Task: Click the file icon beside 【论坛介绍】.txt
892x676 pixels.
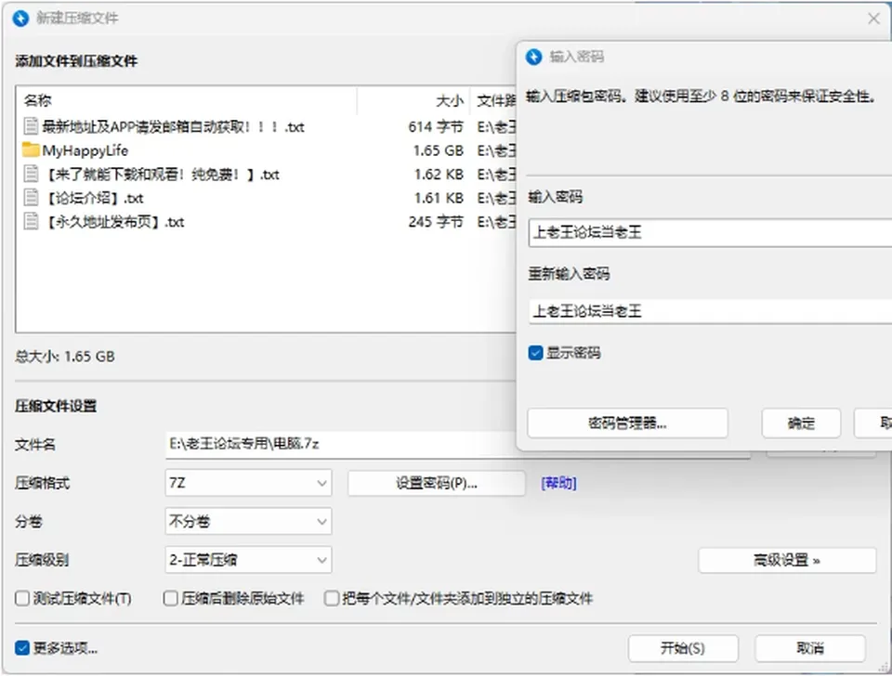Action: tap(31, 198)
